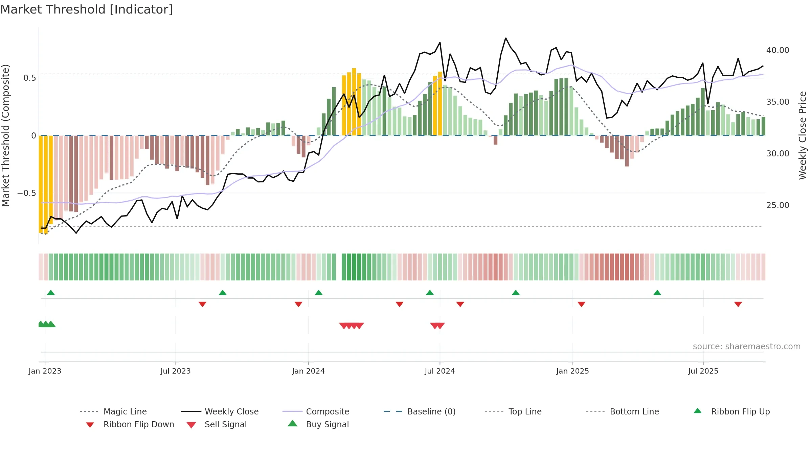Click the dark green ribbon segment near March 2024

click(x=354, y=267)
